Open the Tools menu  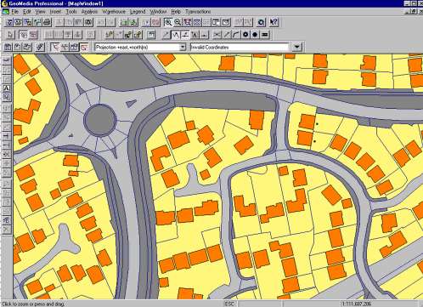(x=71, y=12)
